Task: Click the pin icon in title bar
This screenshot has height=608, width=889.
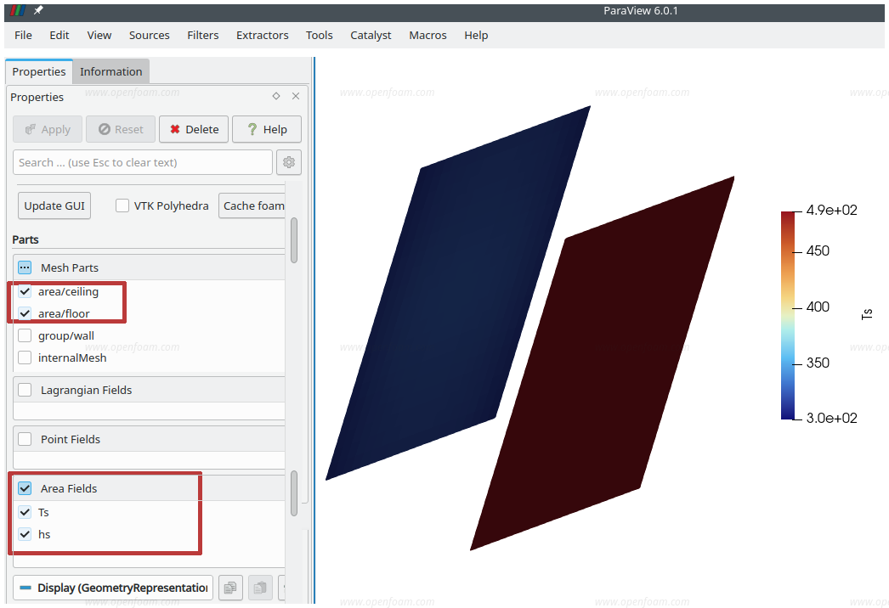Action: (38, 10)
